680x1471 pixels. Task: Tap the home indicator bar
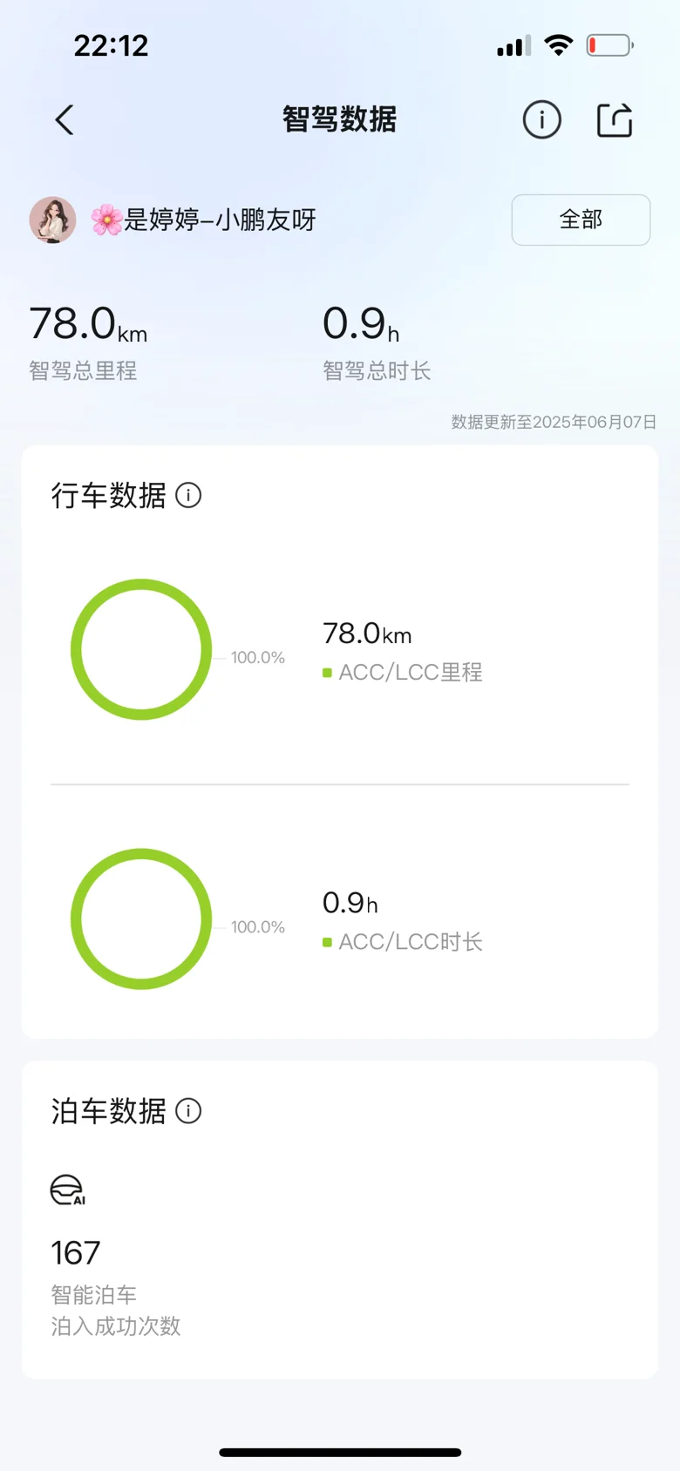[340, 1452]
